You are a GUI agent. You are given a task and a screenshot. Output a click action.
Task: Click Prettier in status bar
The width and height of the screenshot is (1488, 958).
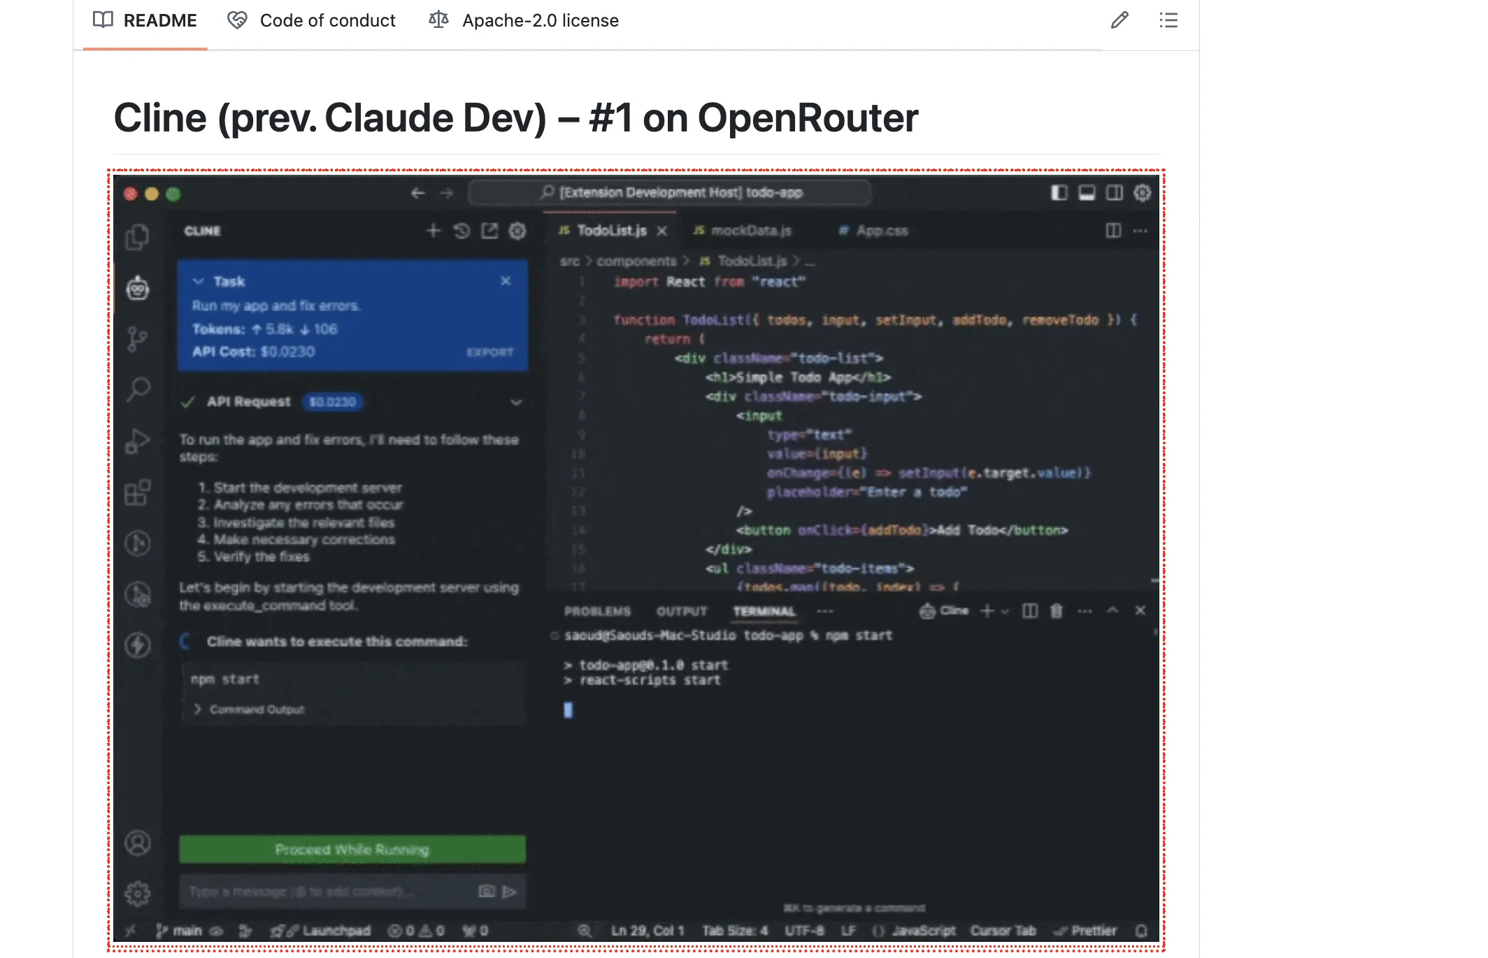coord(1086,931)
